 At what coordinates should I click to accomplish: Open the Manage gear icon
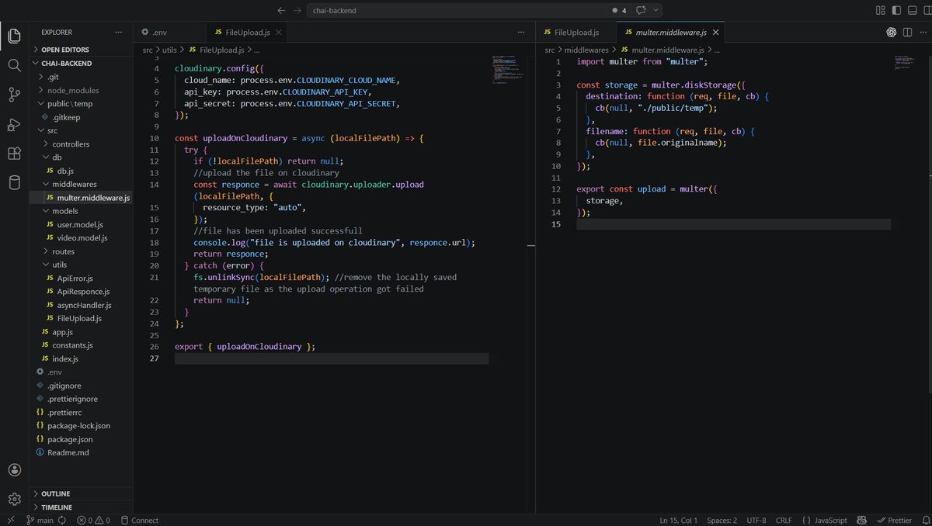pyautogui.click(x=14, y=499)
